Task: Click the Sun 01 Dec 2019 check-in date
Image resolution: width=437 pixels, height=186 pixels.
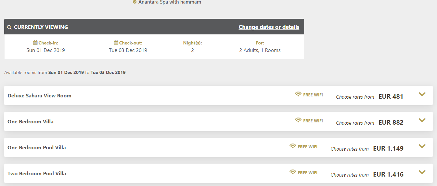Action: coord(45,50)
